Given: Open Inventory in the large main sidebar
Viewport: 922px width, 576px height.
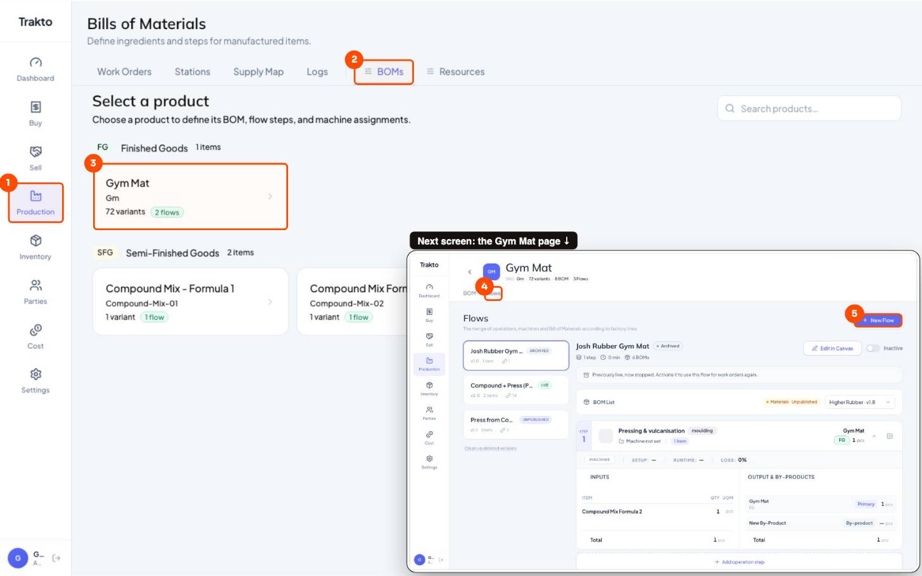Looking at the screenshot, I should pyautogui.click(x=35, y=248).
